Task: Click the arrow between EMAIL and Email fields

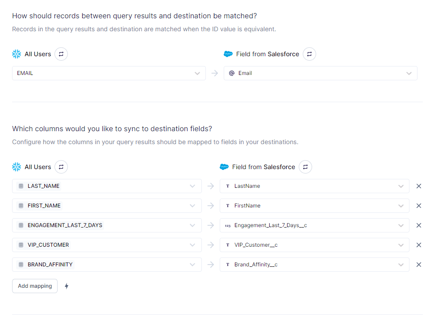Action: click(214, 73)
